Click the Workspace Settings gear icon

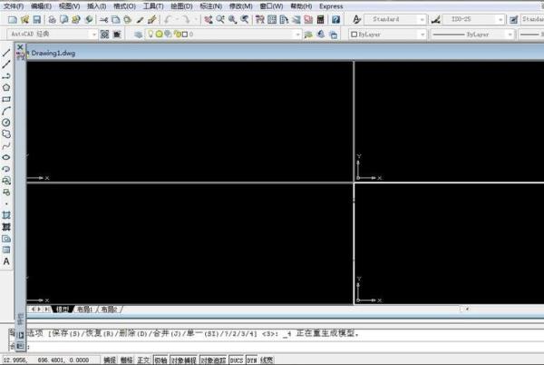click(104, 34)
